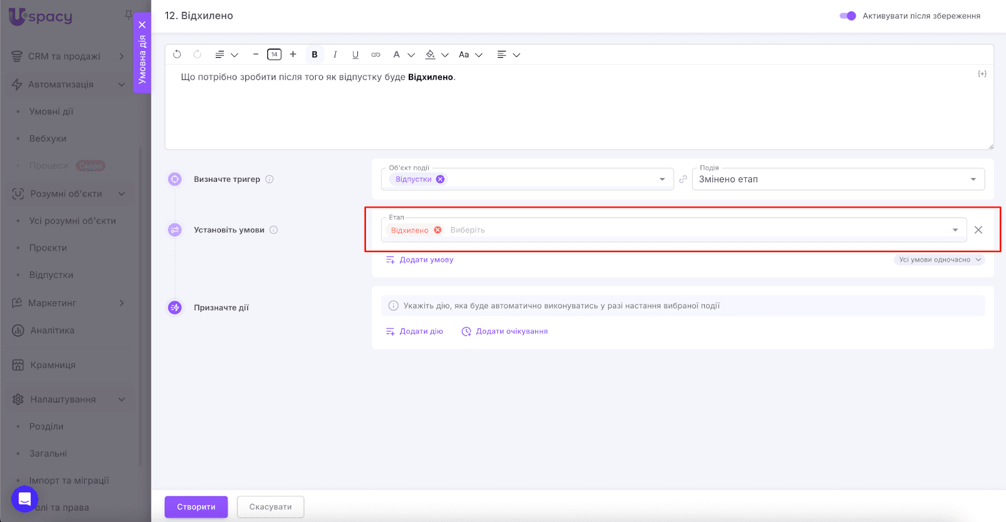The width and height of the screenshot is (1006, 522).
Task: Remove the Відпустки object chip
Action: click(x=440, y=179)
